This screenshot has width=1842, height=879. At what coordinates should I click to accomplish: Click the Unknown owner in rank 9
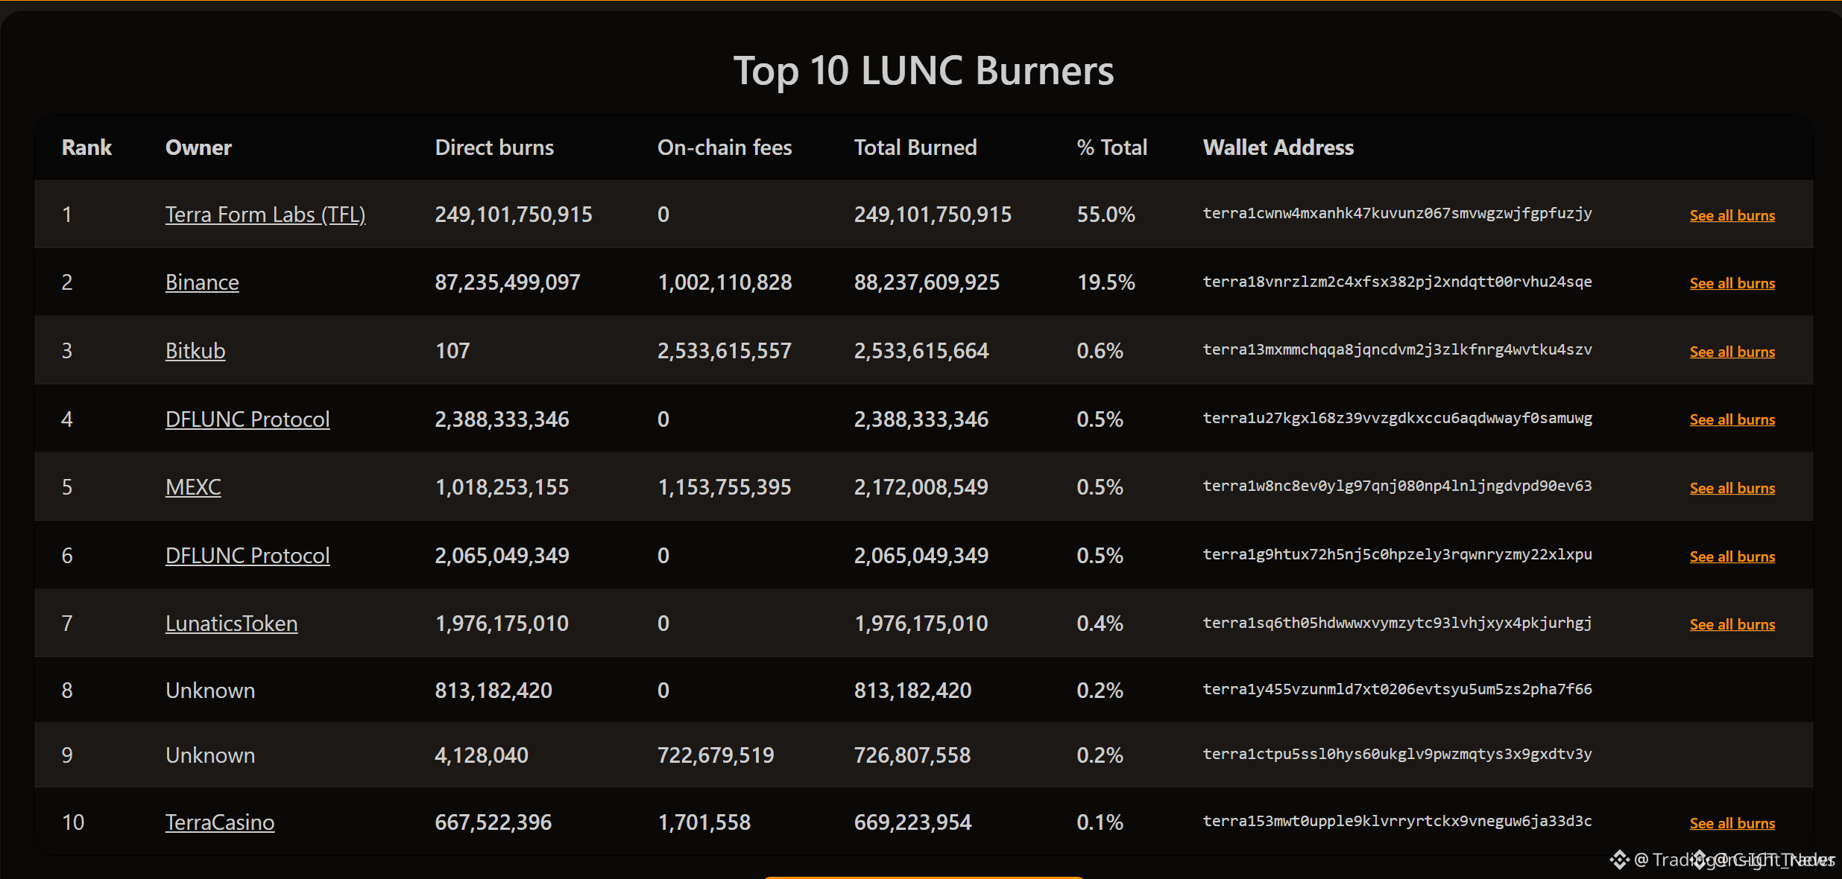210,755
